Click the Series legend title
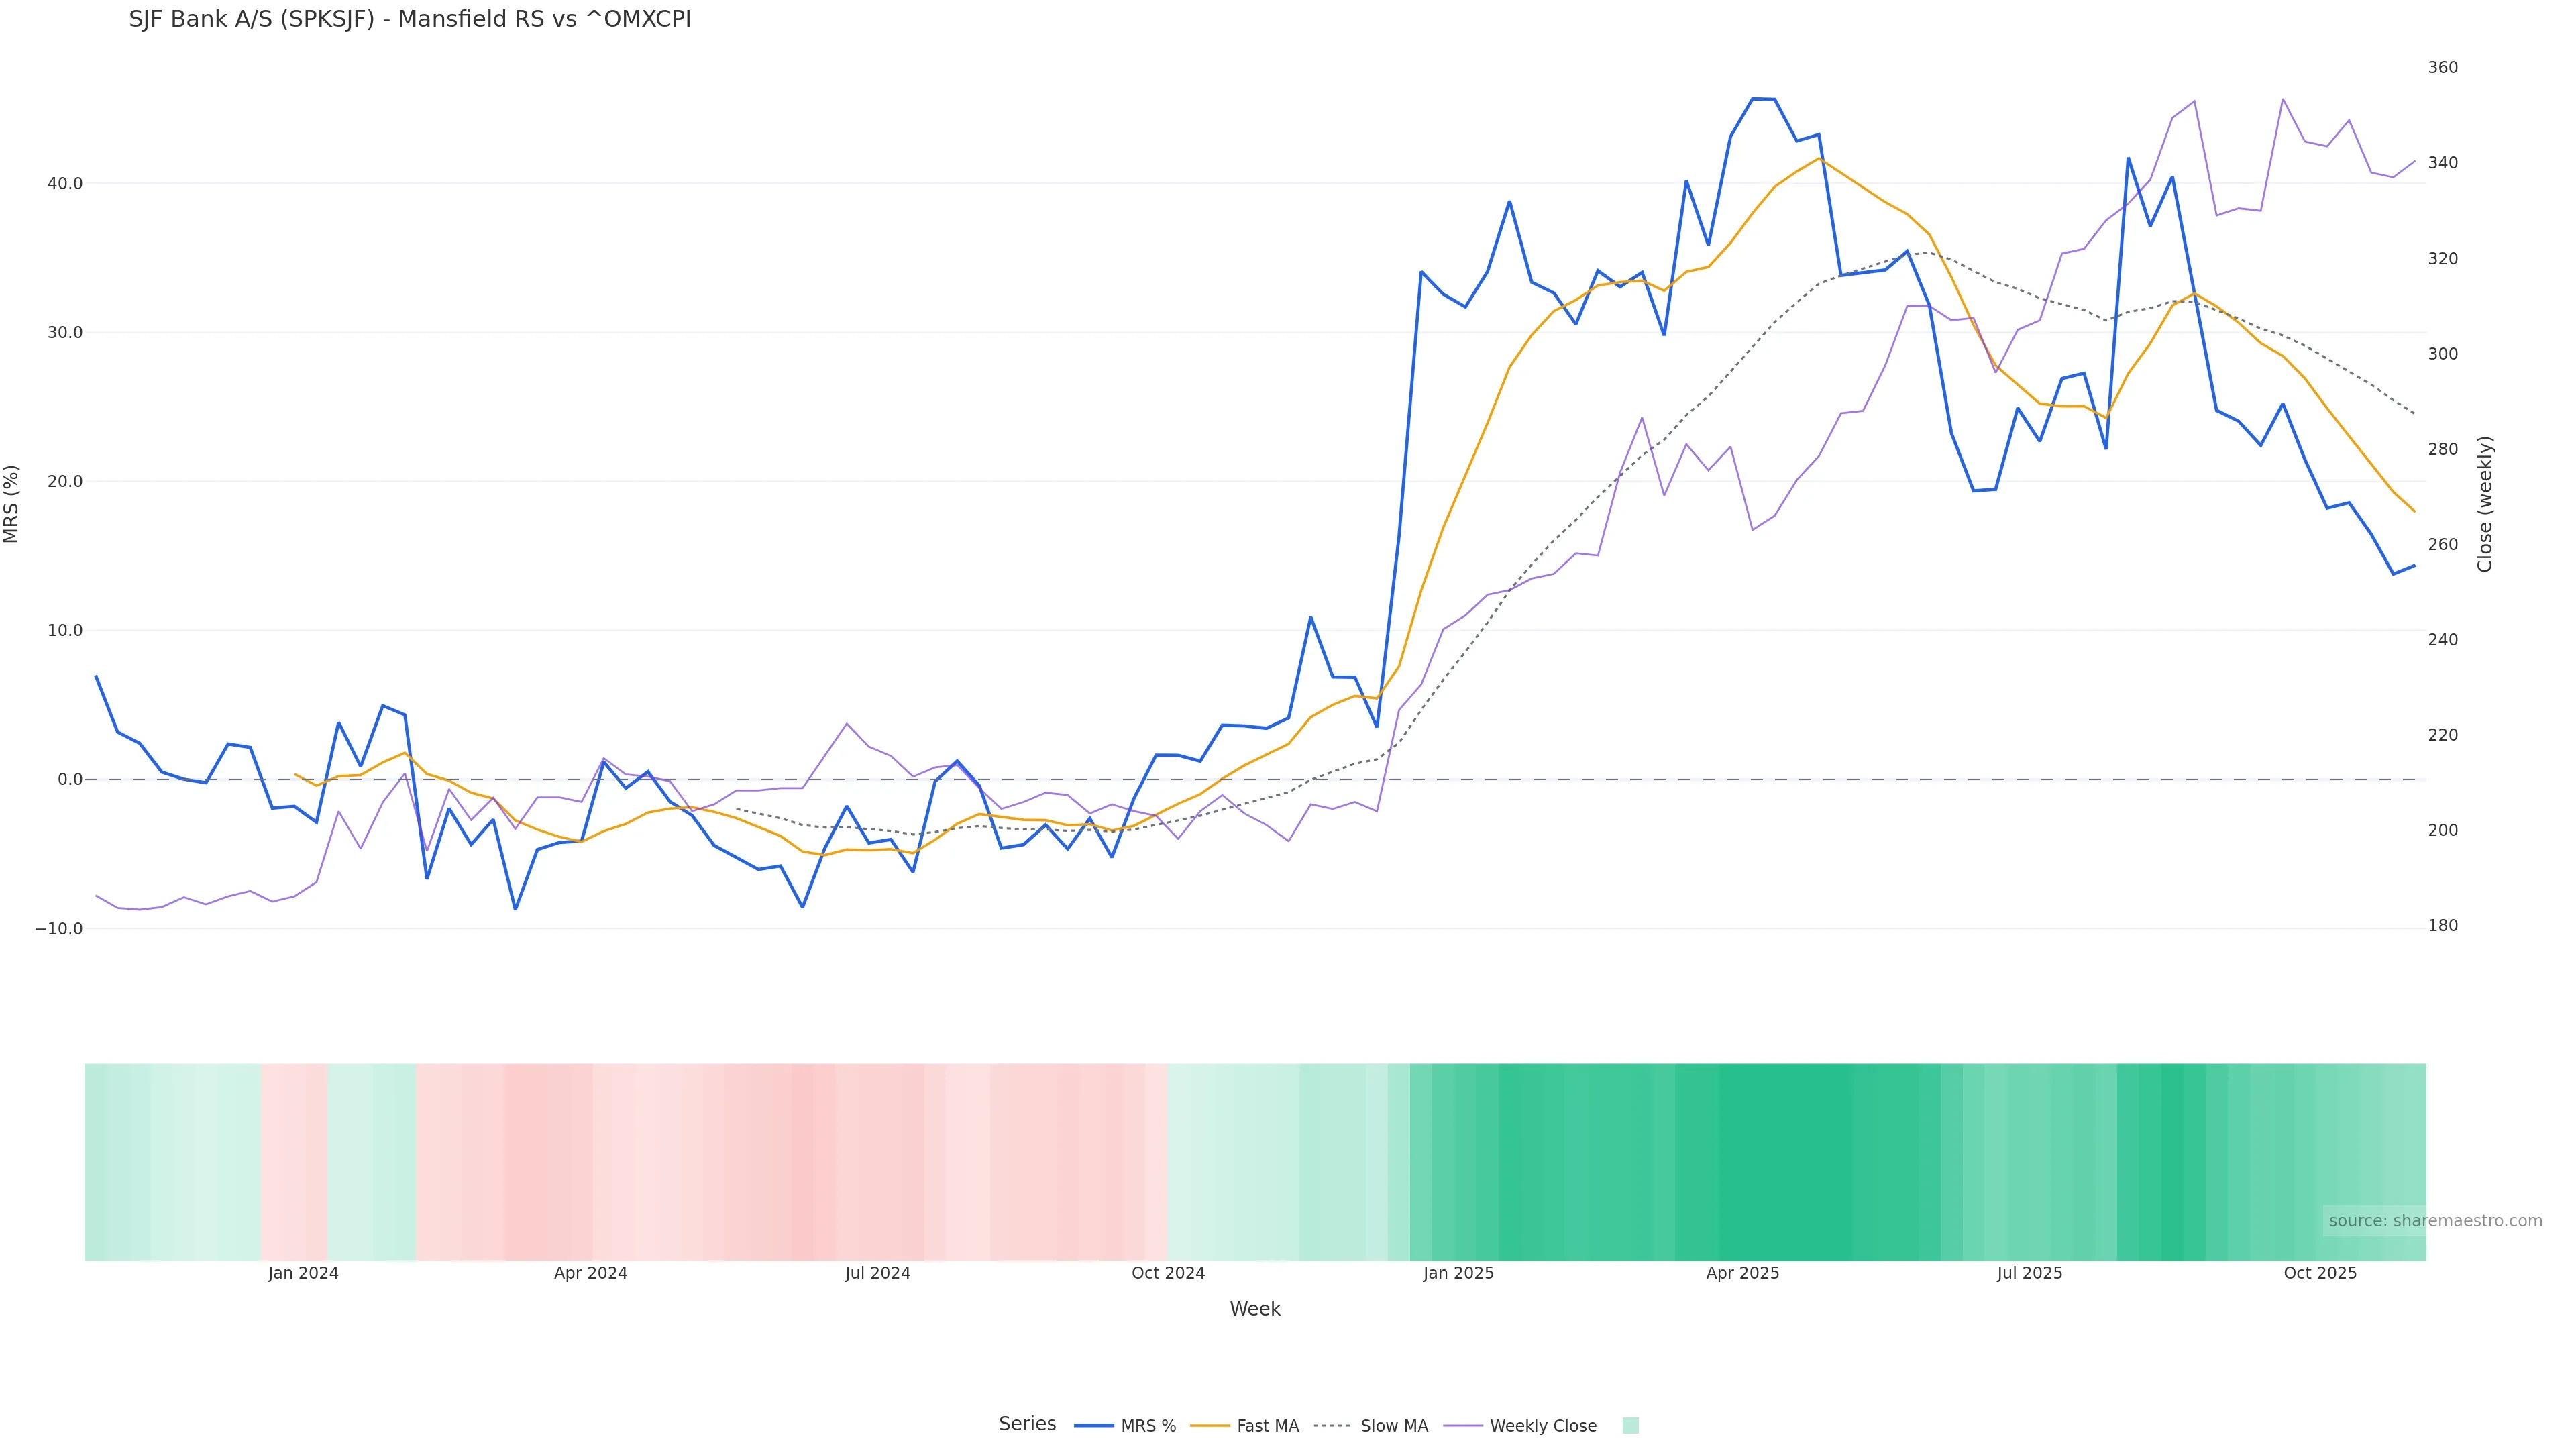This screenshot has width=2576, height=1449. (x=1027, y=1424)
